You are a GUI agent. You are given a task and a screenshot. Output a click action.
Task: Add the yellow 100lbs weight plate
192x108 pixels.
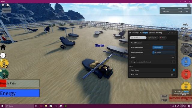tap(186, 87)
